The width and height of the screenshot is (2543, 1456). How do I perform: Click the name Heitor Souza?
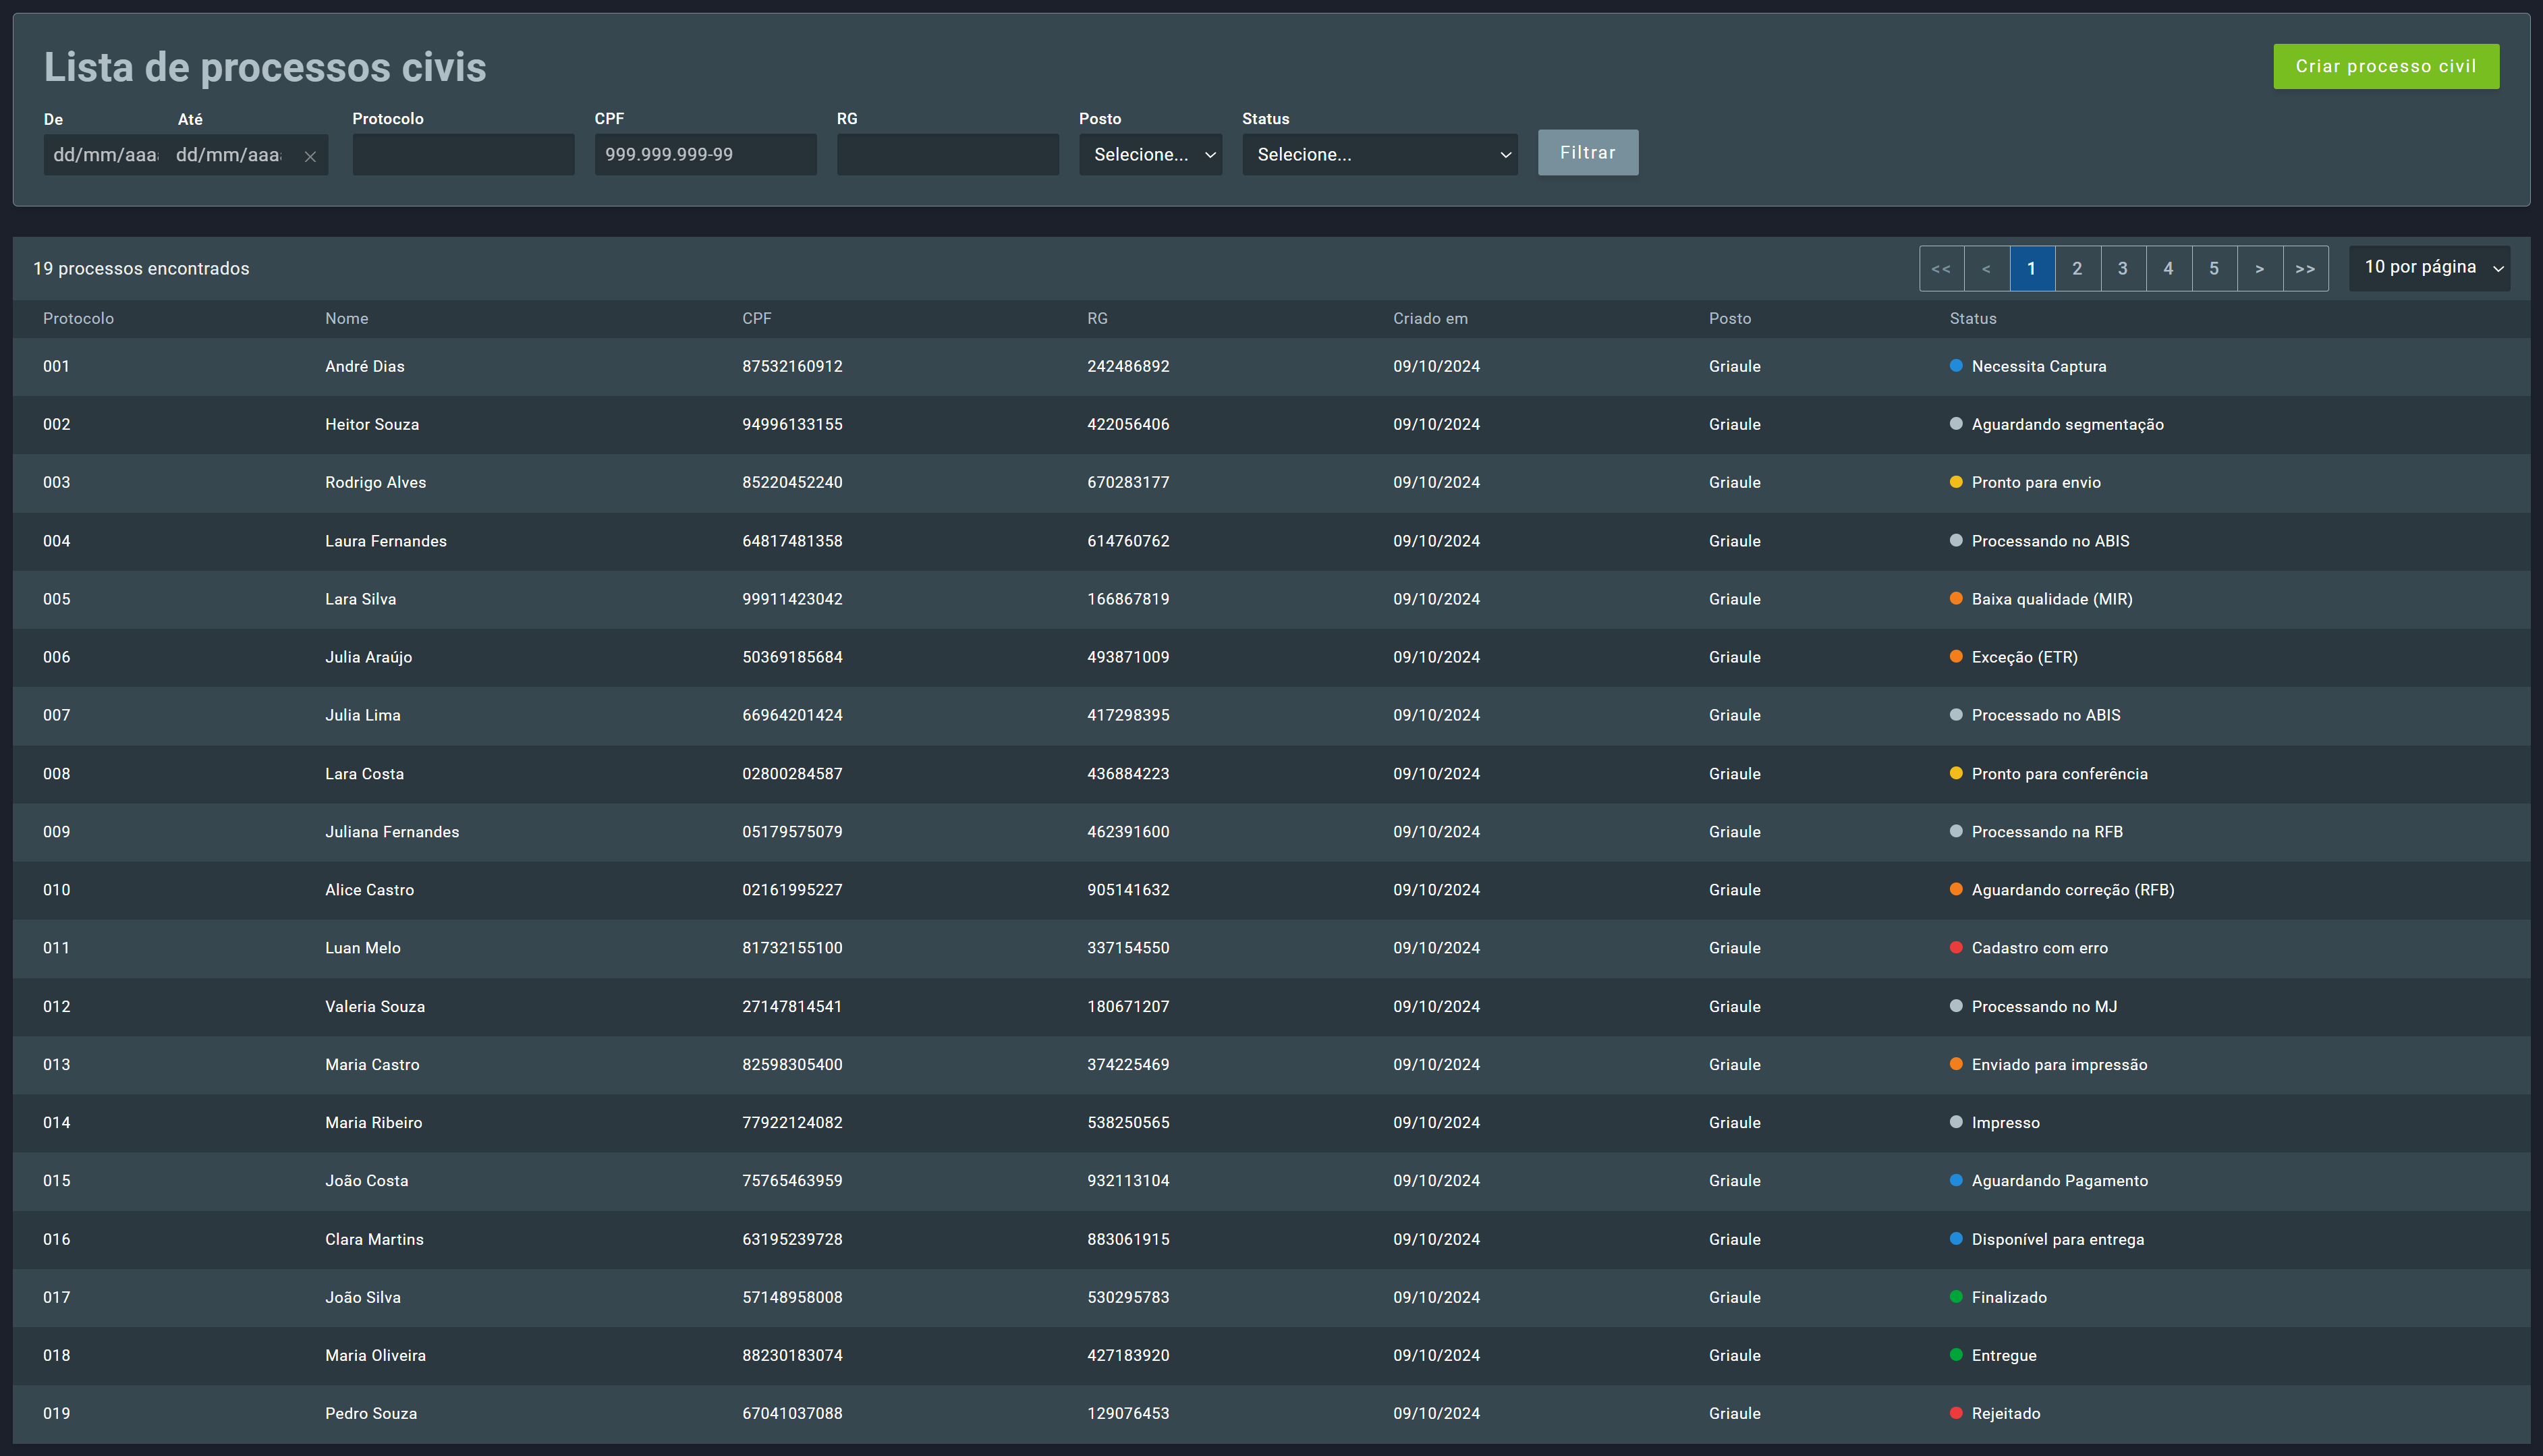(371, 425)
